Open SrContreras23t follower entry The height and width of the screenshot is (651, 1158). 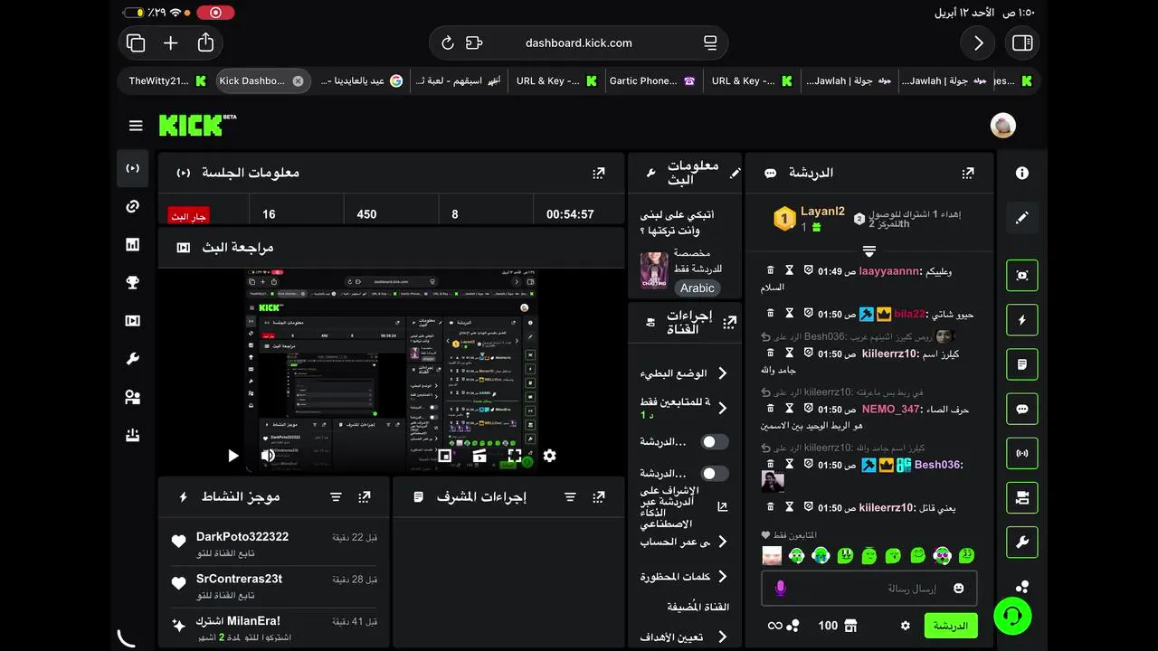click(274, 587)
